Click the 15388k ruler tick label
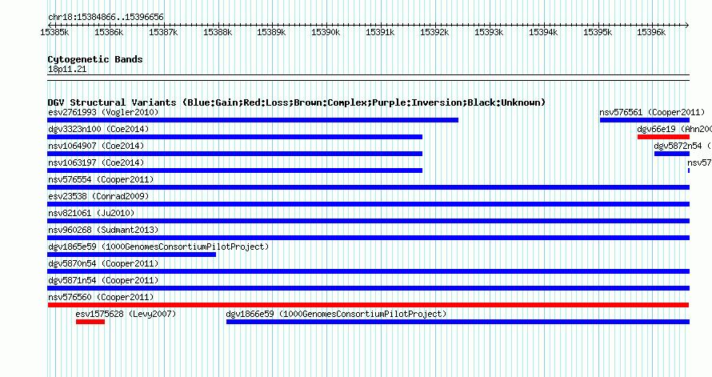The image size is (712, 377). click(218, 32)
